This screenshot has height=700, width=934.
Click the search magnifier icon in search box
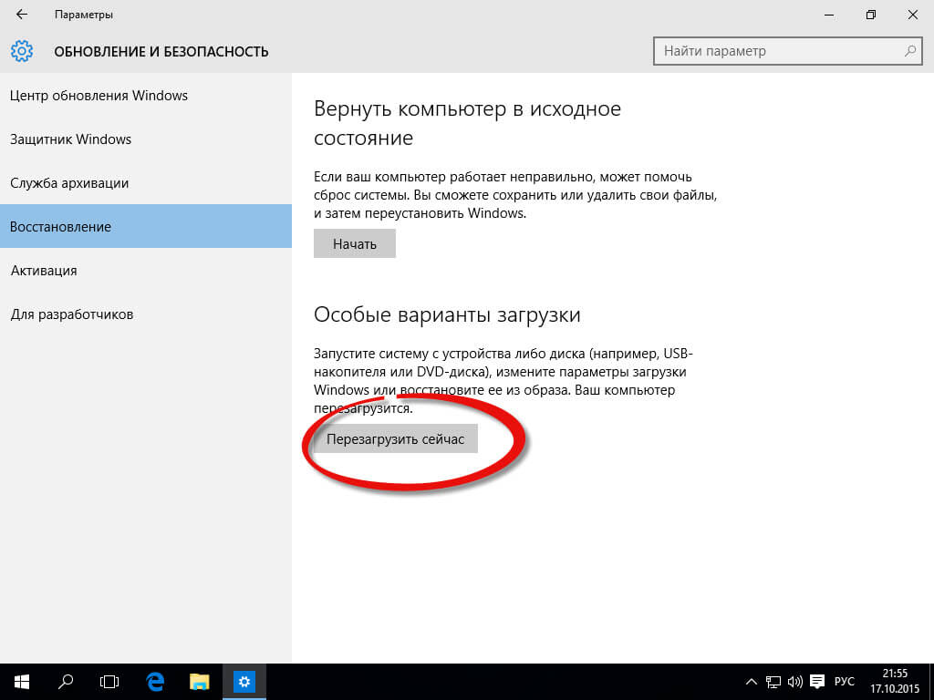point(909,51)
